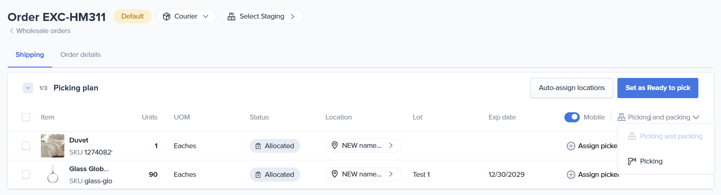Click the location pin in Glass Globe row
Screen dimensions: 721x195
click(335, 174)
